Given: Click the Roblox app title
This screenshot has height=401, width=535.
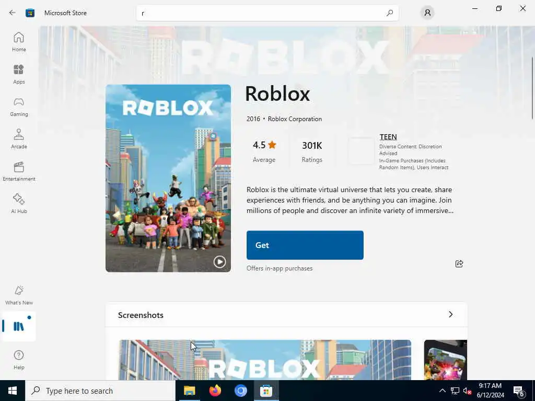Looking at the screenshot, I should 278,93.
